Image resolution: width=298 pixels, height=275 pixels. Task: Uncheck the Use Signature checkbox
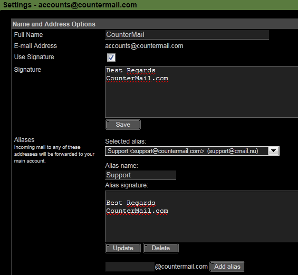click(111, 58)
